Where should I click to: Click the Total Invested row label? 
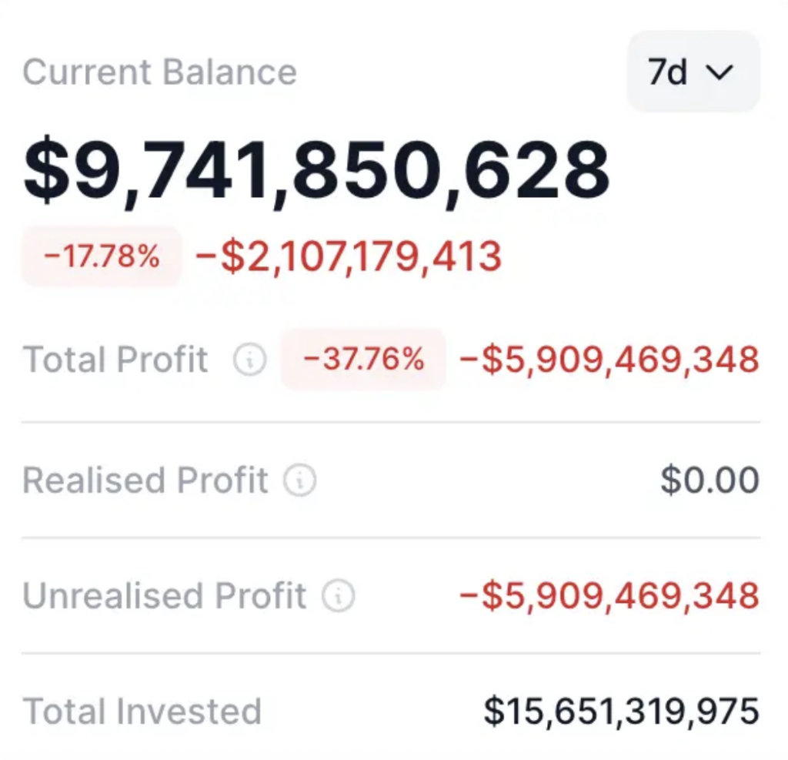[144, 709]
